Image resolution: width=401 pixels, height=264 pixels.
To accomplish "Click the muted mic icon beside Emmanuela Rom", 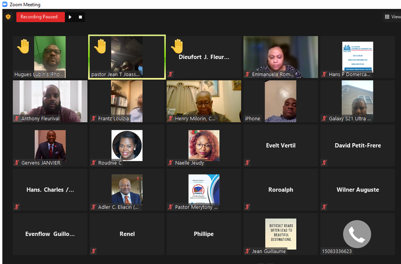I will point(247,74).
